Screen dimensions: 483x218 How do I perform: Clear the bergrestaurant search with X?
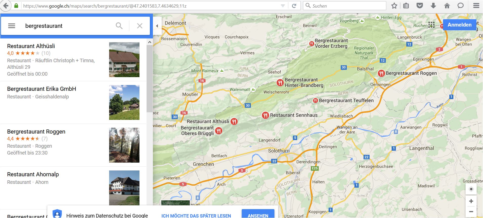coord(140,26)
